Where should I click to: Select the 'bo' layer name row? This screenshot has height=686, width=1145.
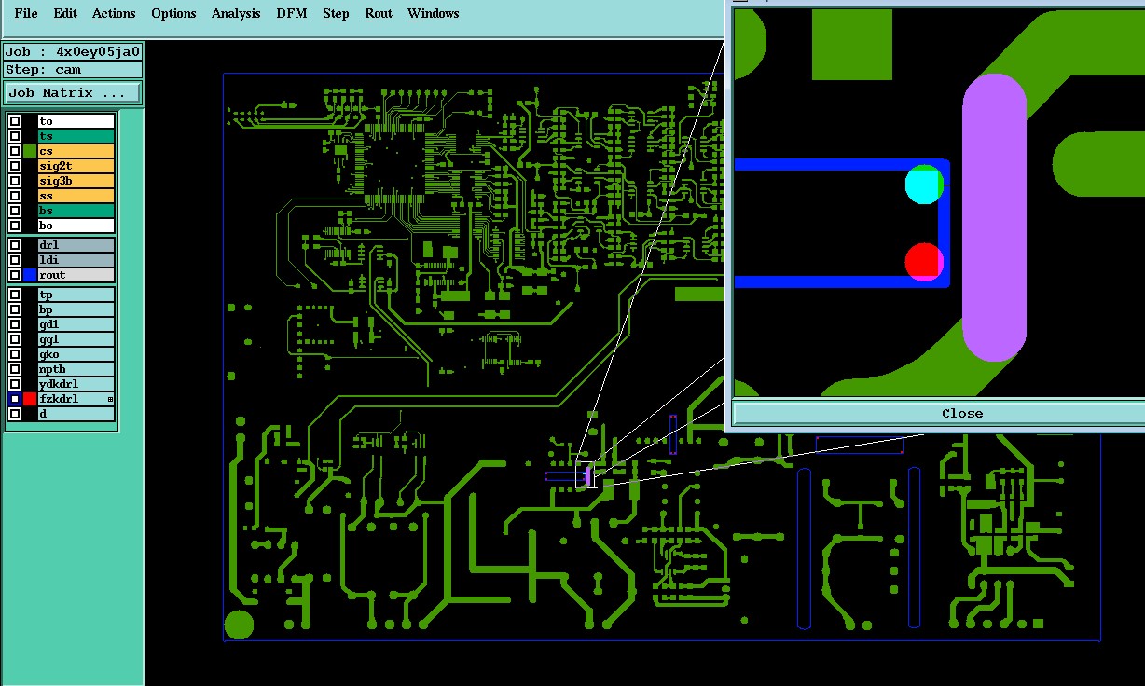pos(76,226)
